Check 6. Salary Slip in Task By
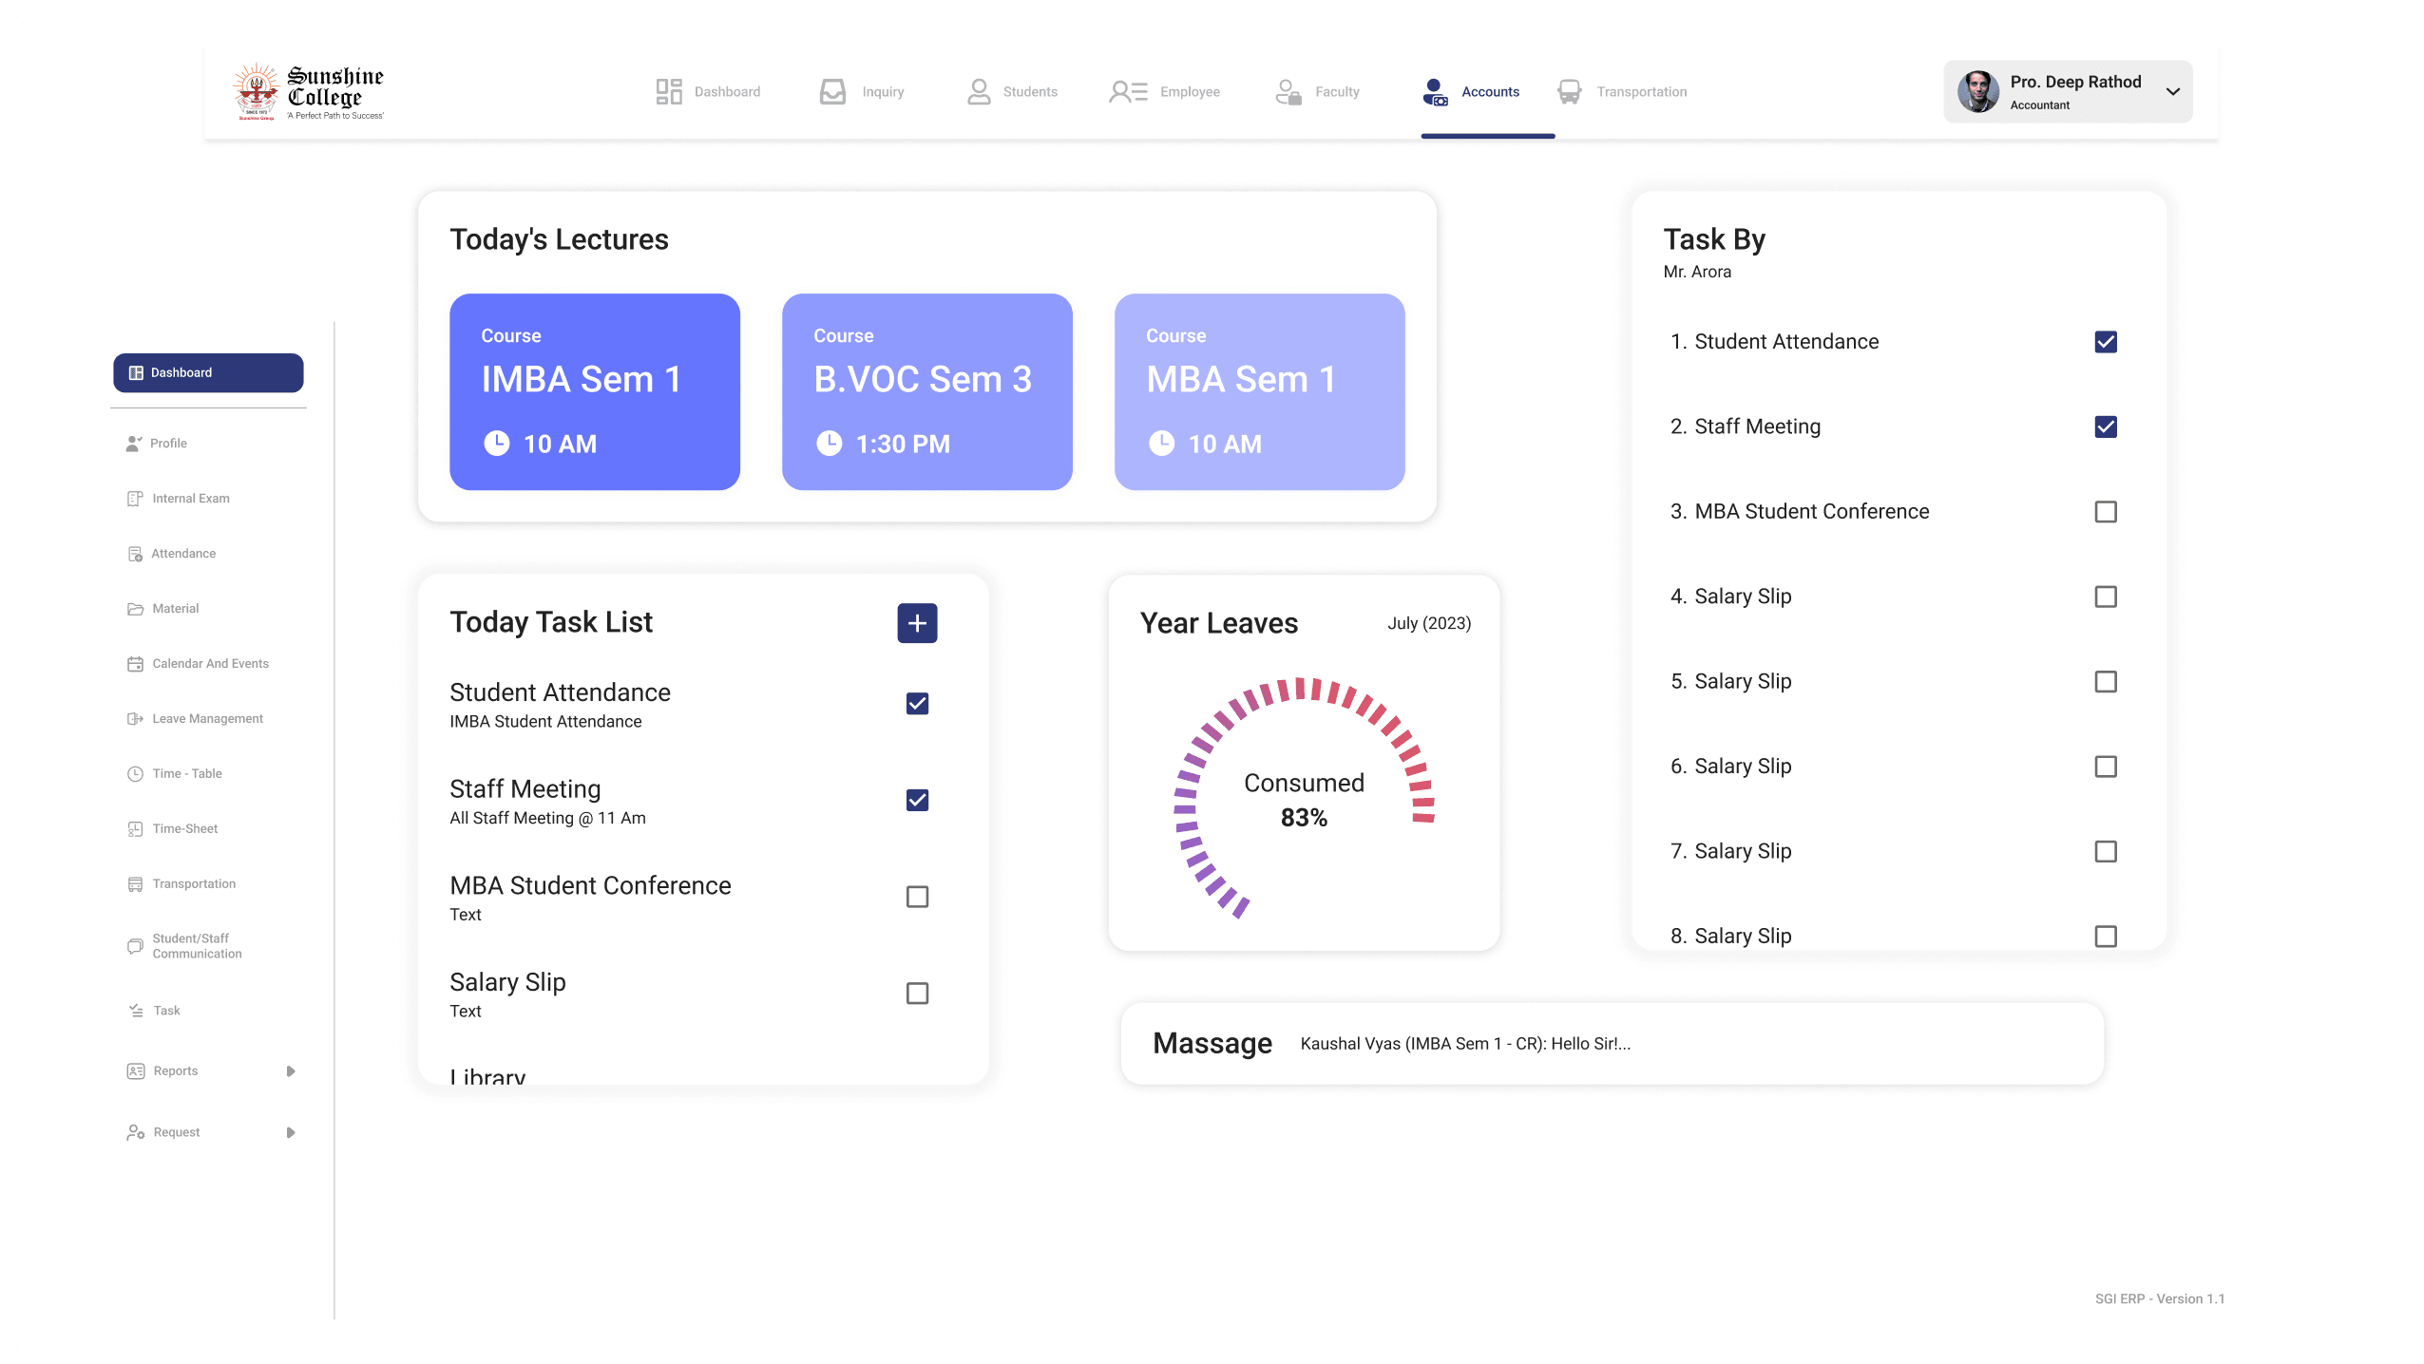2424x1364 pixels. pos(2106,767)
